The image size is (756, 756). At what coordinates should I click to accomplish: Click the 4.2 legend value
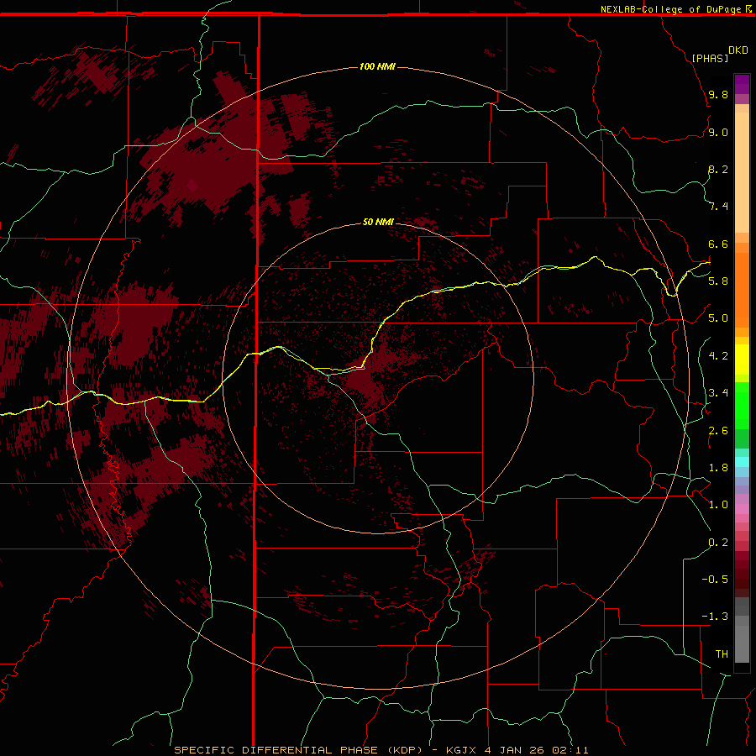coord(718,356)
